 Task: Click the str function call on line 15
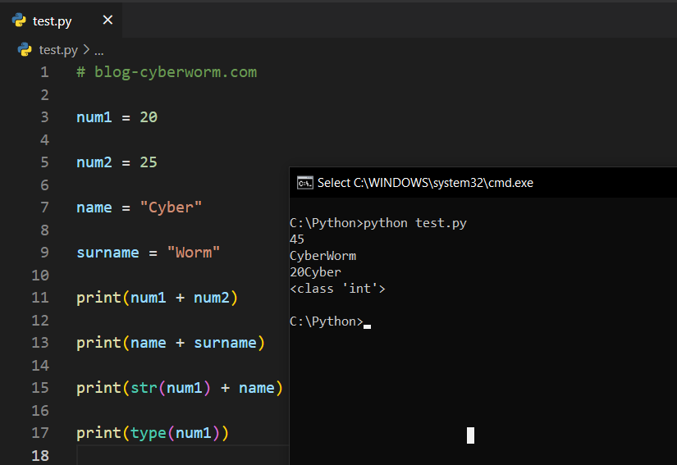[x=144, y=388]
